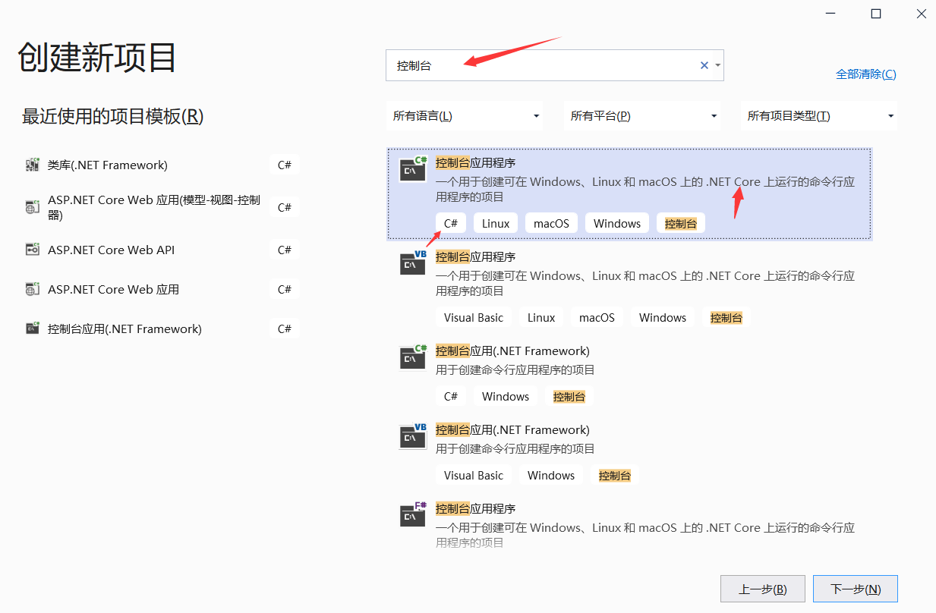Click the VB 控制台应用程序 template icon

pos(412,263)
